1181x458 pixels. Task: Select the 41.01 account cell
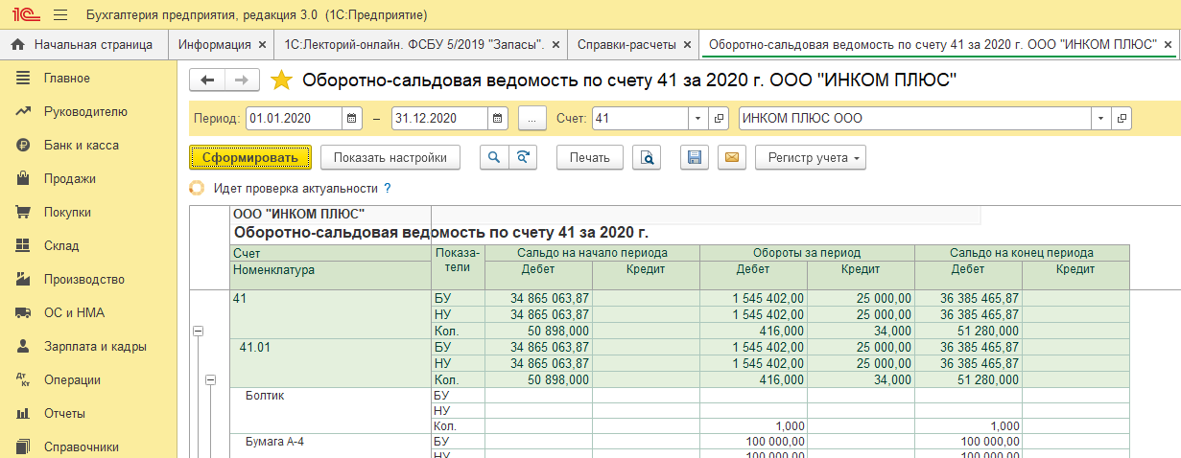(330, 363)
